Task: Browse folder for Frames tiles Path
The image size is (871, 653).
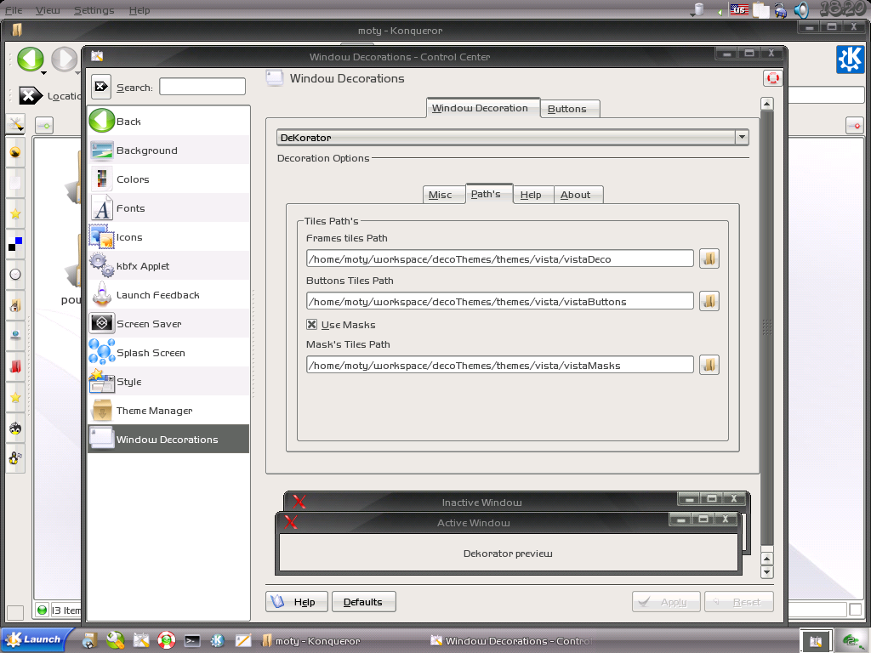Action: (709, 258)
